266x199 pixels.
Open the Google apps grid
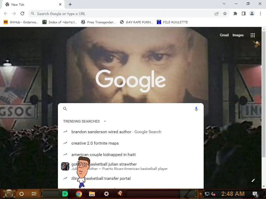[253, 35]
